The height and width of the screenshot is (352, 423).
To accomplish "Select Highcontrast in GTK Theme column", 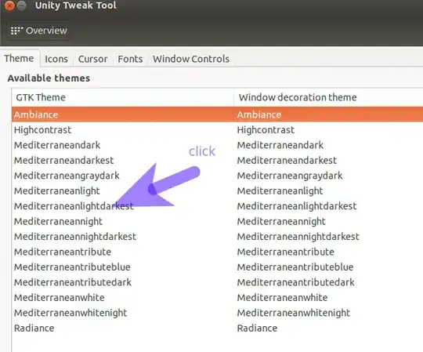I will pos(42,130).
